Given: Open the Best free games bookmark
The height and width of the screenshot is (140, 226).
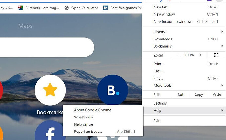Looking at the screenshot, I should coord(122,8).
